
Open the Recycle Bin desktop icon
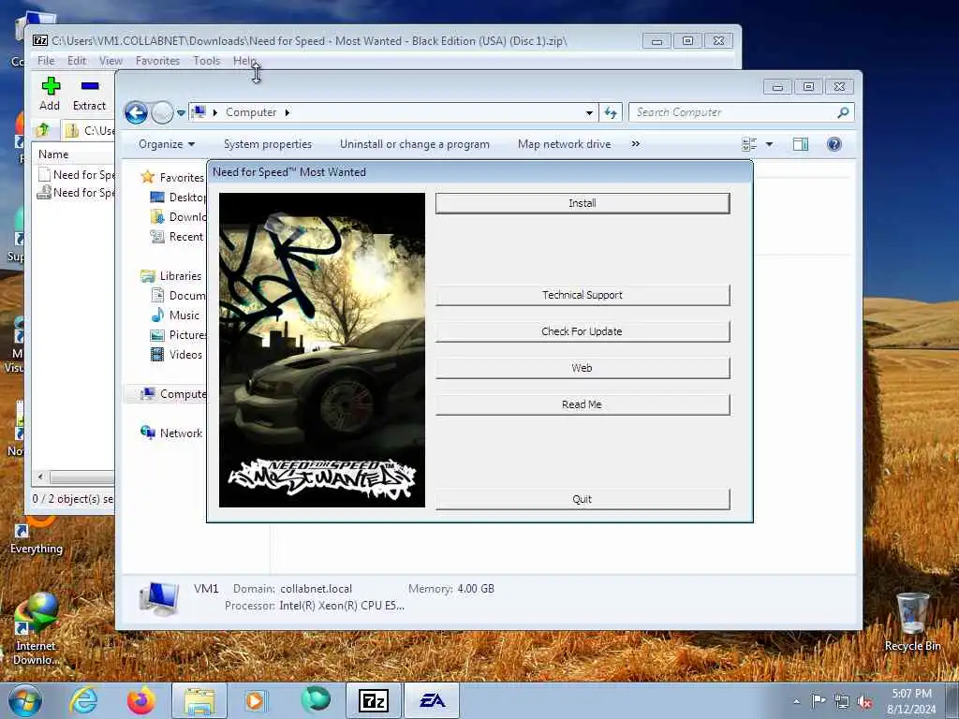912,622
